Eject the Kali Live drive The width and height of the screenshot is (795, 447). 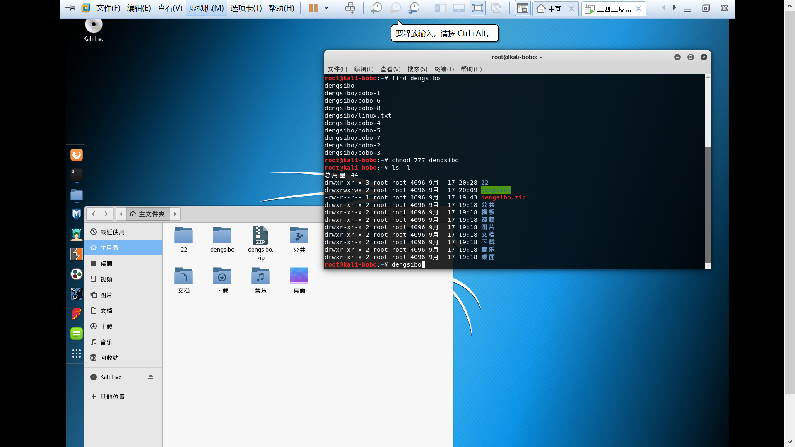pyautogui.click(x=151, y=377)
